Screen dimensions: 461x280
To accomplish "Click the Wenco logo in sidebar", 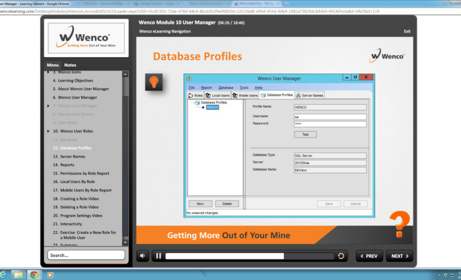I will click(x=86, y=39).
